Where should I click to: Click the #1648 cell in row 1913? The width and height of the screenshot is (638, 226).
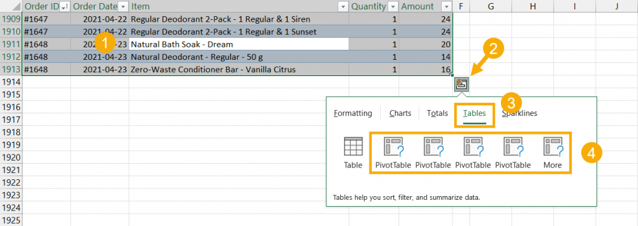46,69
